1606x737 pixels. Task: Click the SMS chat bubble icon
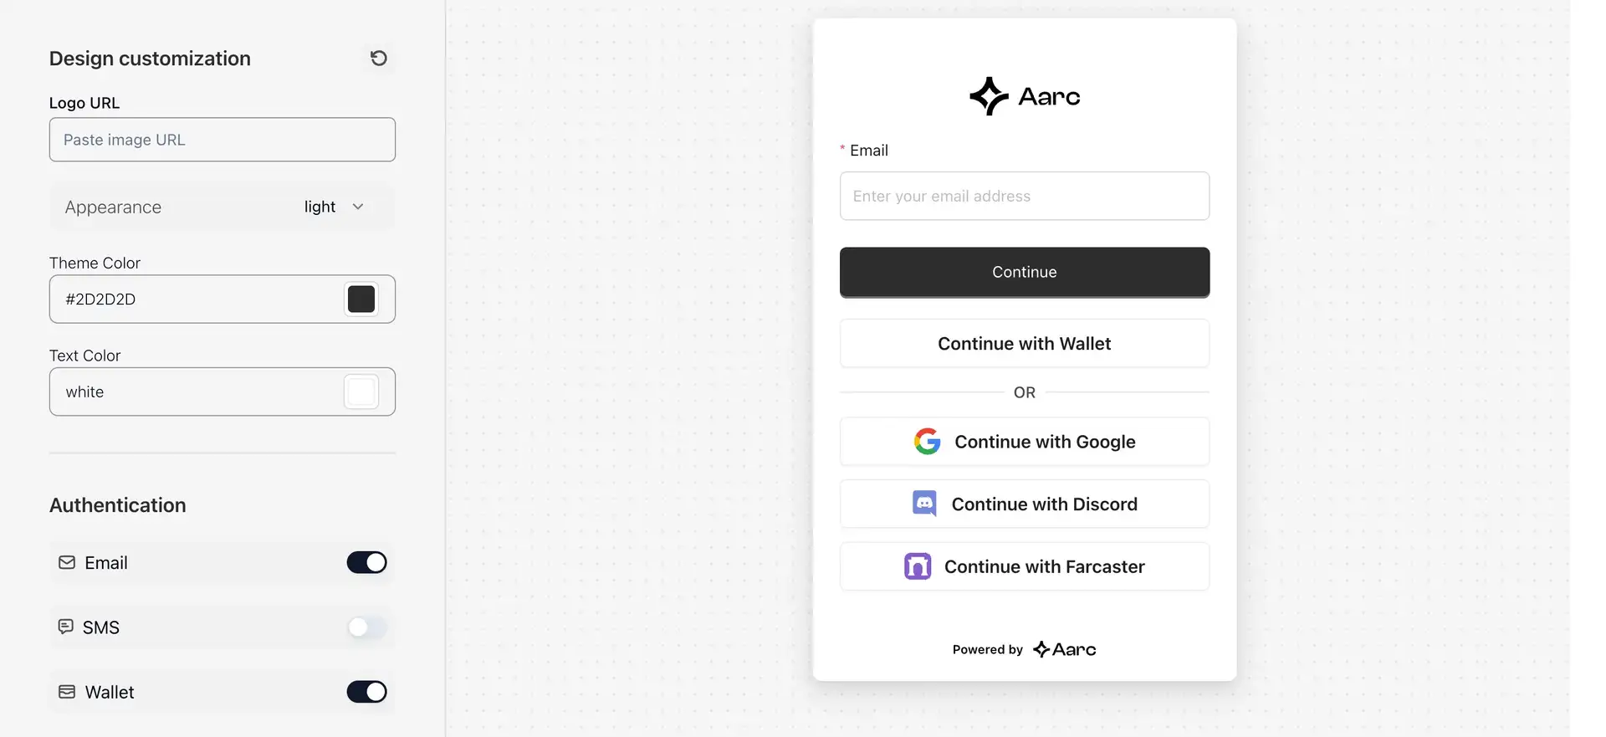[x=66, y=627]
